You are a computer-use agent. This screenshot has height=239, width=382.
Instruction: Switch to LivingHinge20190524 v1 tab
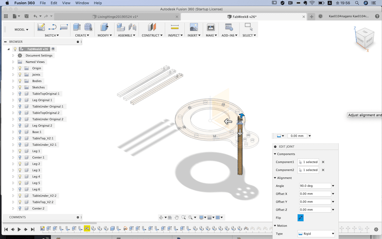click(x=117, y=17)
